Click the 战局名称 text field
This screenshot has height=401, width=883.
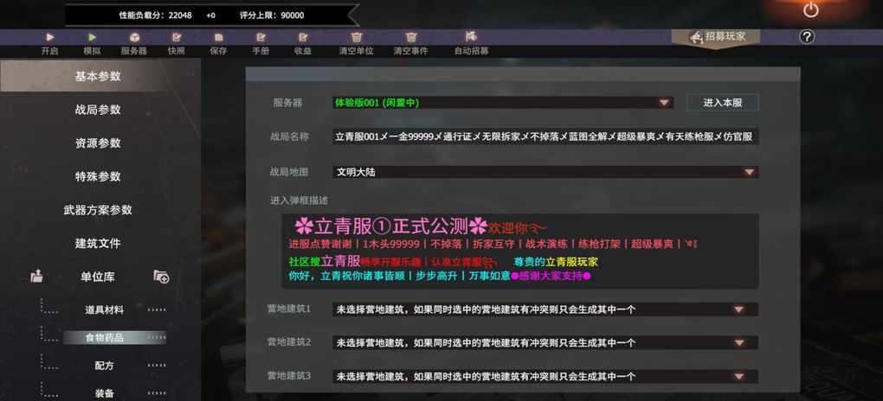pos(545,137)
